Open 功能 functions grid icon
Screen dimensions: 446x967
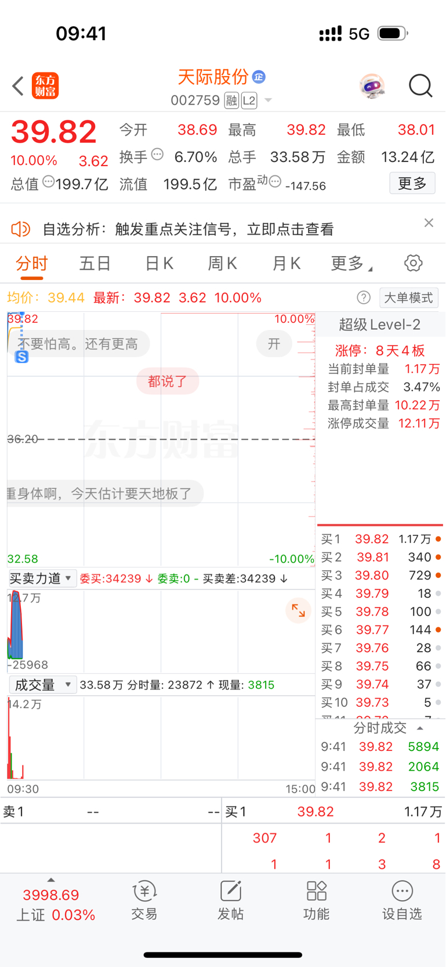tap(317, 900)
